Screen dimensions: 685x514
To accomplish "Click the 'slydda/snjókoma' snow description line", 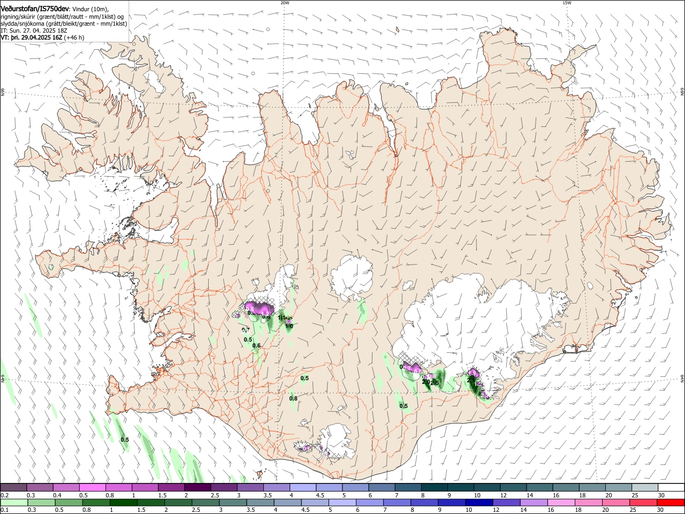I will click(64, 24).
